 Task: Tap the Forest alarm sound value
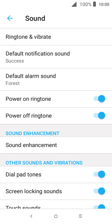click(12, 83)
